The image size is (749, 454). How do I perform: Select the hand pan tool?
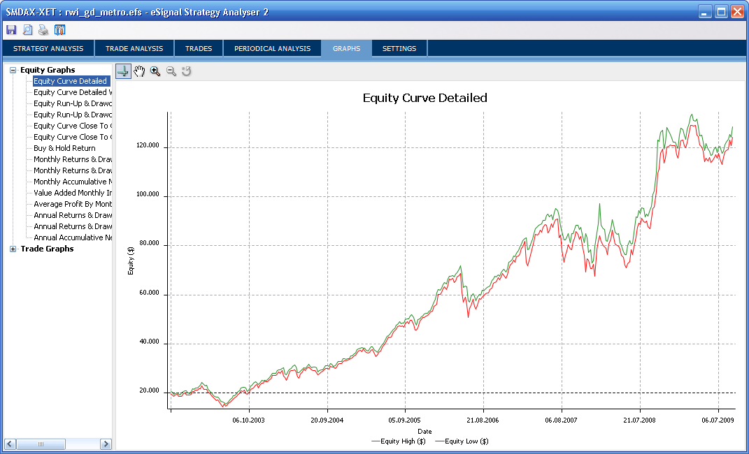point(139,71)
